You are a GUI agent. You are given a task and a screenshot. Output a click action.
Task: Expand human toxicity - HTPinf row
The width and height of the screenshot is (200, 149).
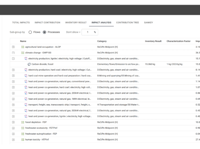[13, 140]
